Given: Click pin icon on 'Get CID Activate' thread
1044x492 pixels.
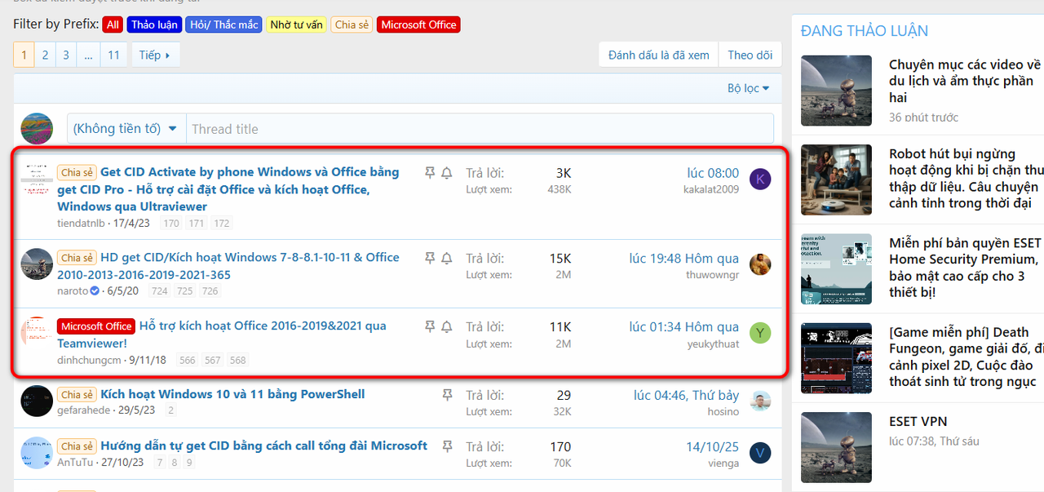Looking at the screenshot, I should click(x=430, y=173).
